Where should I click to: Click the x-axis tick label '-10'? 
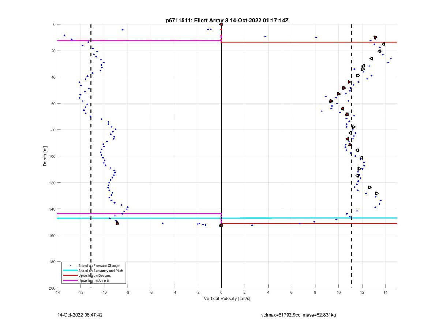(104, 292)
